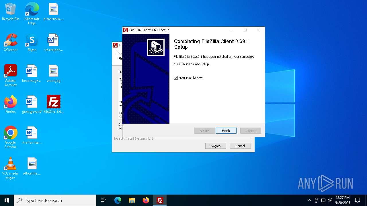The height and width of the screenshot is (206, 367).
Task: Select the Google Chrome desktop shortcut
Action: pyautogui.click(x=11, y=137)
